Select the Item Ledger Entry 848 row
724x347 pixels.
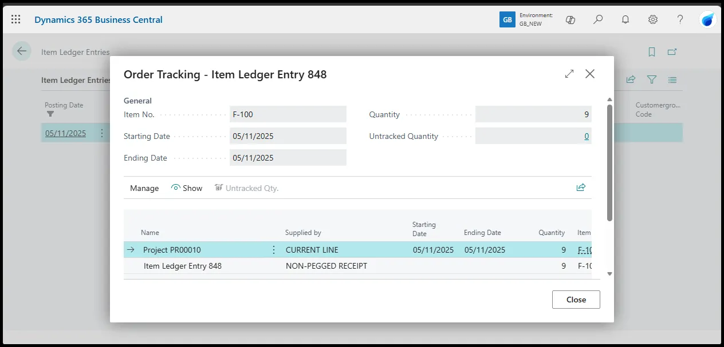click(357, 266)
